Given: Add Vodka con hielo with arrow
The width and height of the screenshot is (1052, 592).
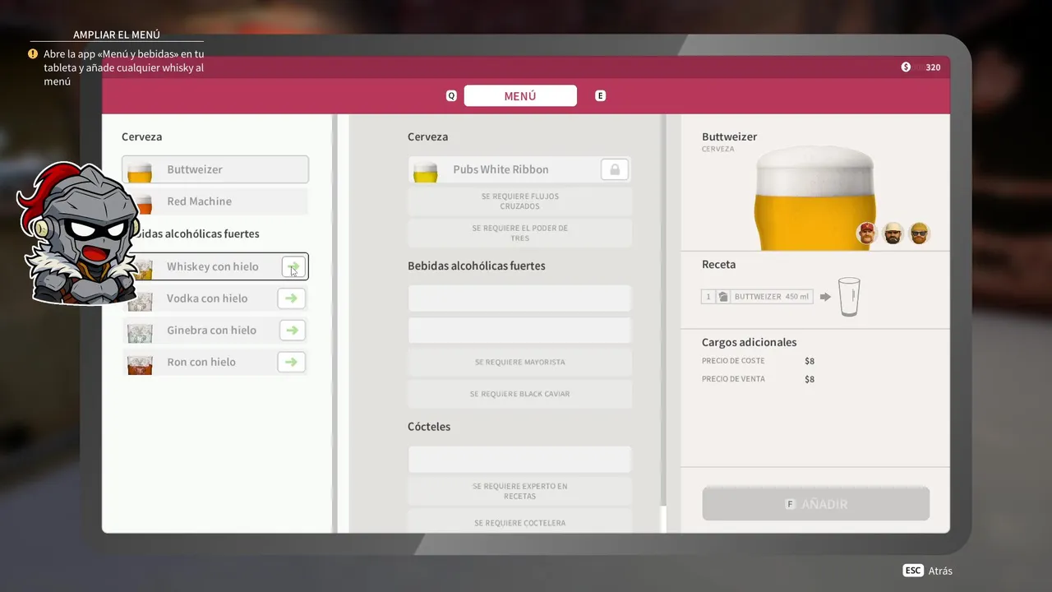Looking at the screenshot, I should (x=292, y=298).
